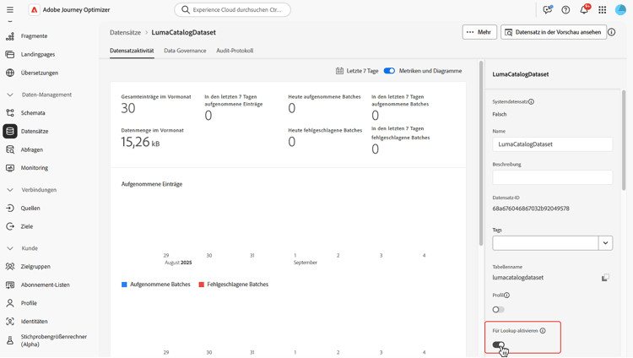Toggle the Profil switch
The height and width of the screenshot is (358, 633).
pos(498,310)
